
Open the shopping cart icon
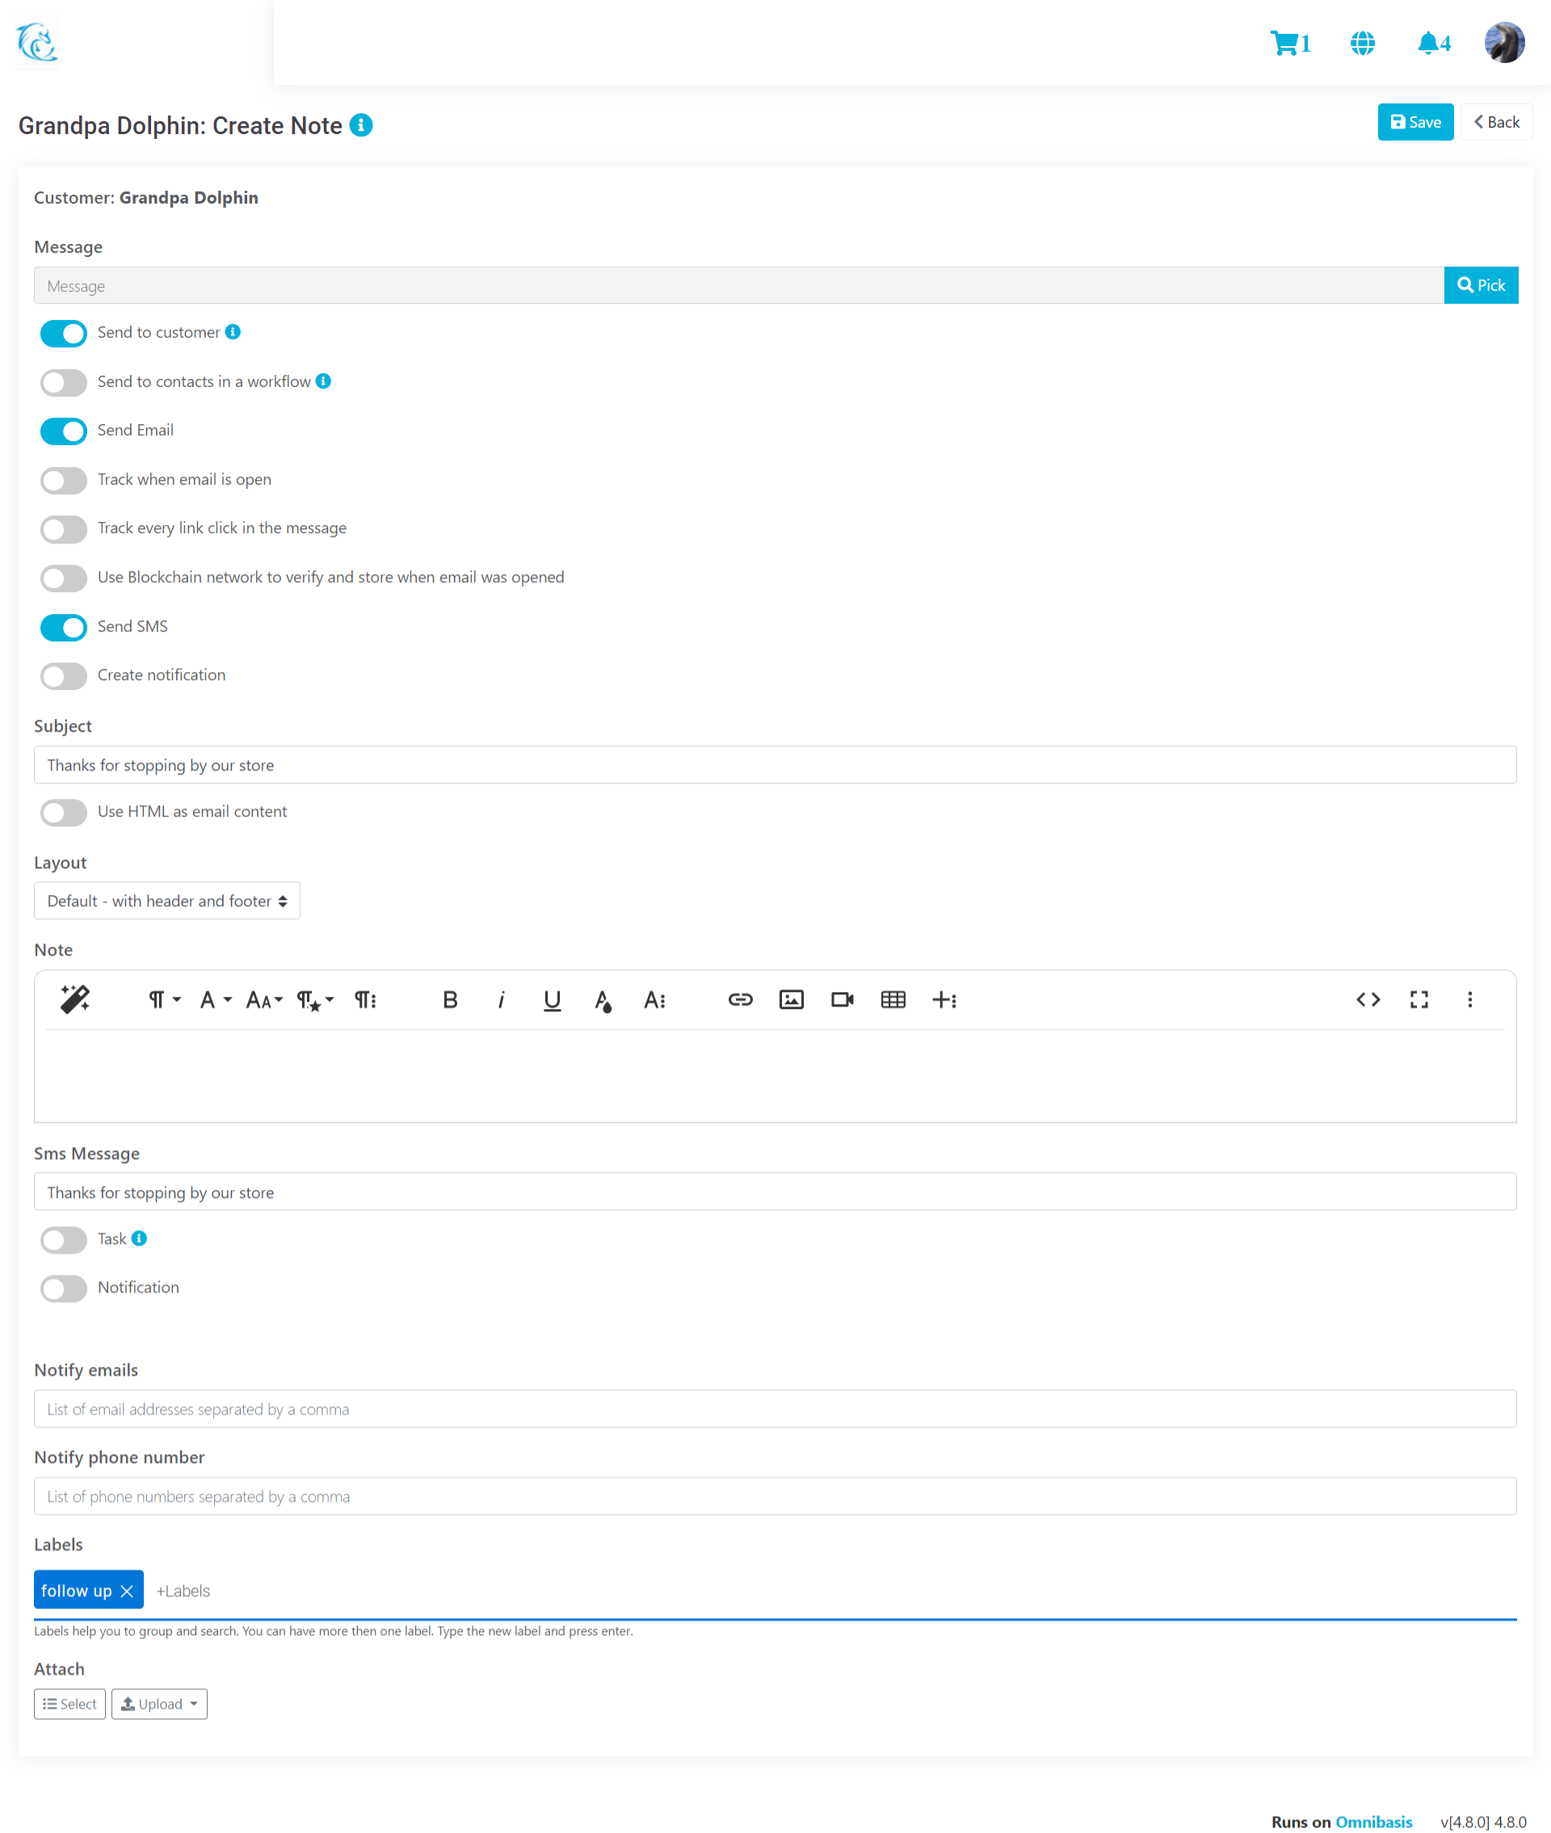[x=1284, y=43]
